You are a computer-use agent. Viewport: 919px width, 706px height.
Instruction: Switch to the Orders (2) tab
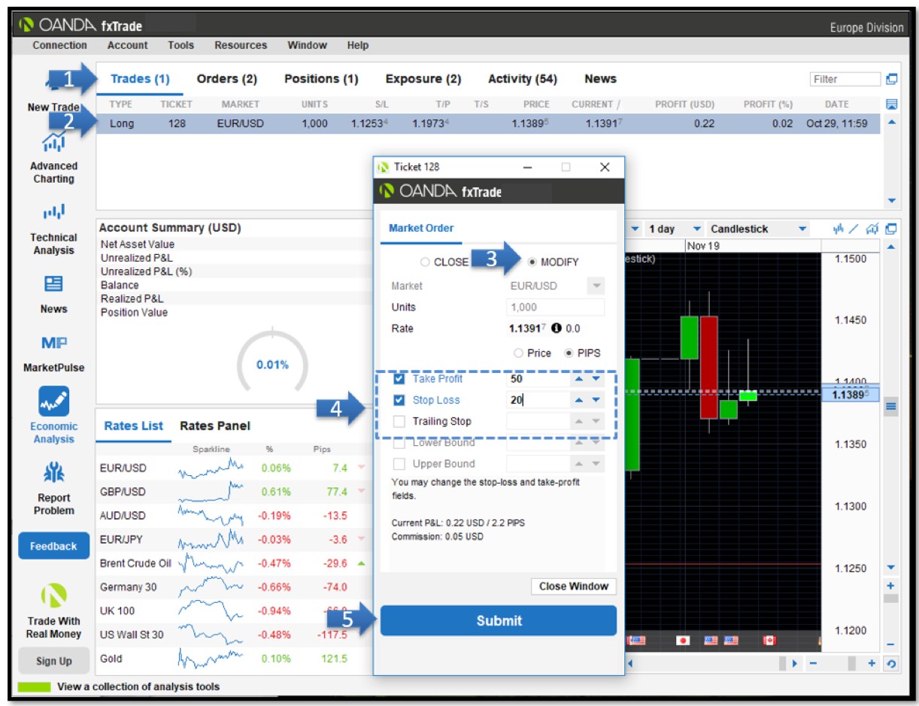[x=226, y=79]
